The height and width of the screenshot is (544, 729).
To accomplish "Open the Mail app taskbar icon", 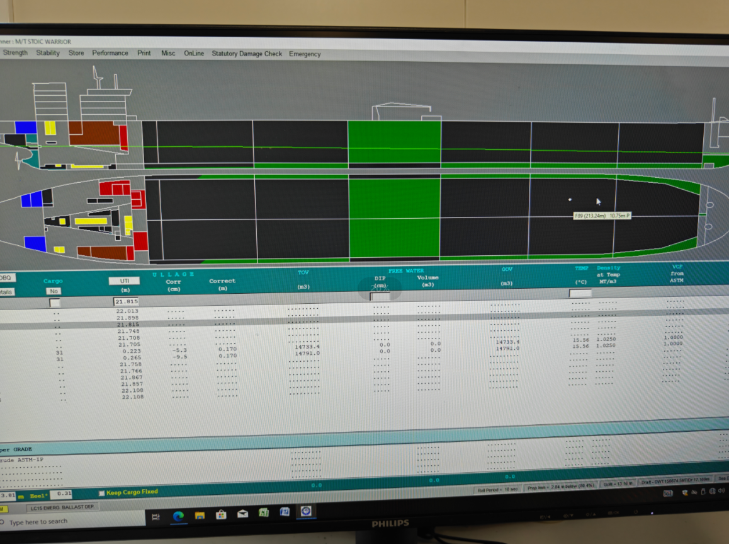I will (242, 514).
